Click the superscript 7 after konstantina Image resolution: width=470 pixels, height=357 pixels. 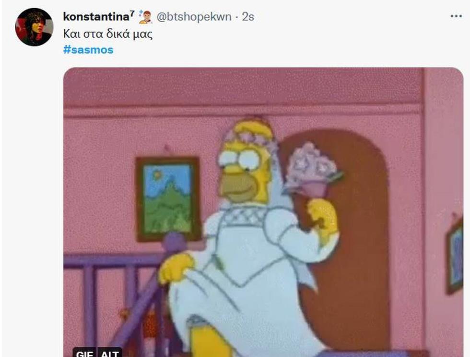[x=132, y=12]
